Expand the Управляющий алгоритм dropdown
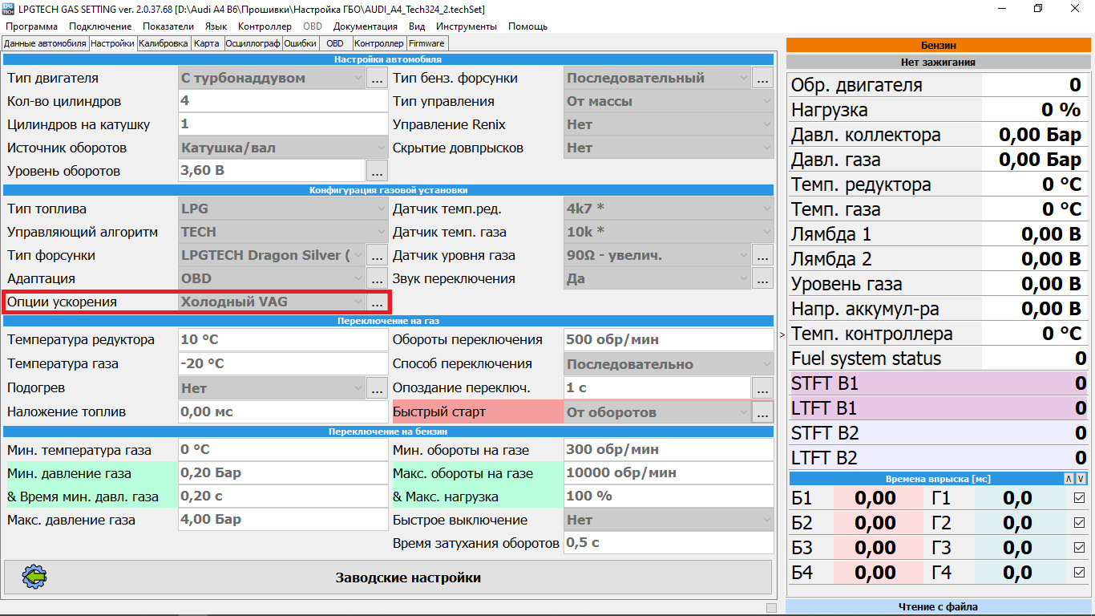This screenshot has height=616, width=1095. (380, 233)
